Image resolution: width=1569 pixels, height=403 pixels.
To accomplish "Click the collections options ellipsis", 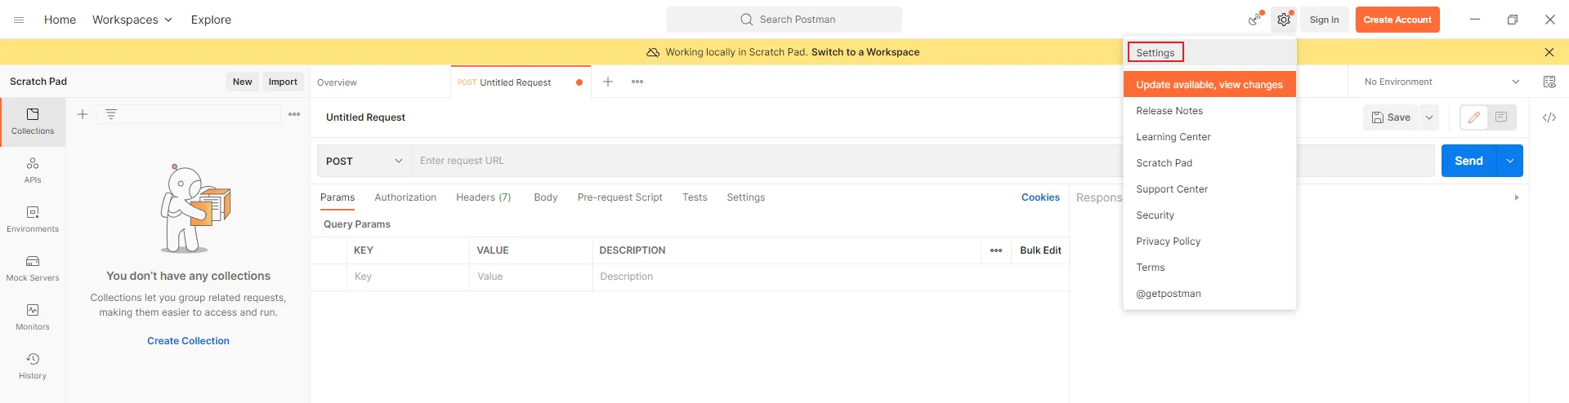I will coord(294,114).
